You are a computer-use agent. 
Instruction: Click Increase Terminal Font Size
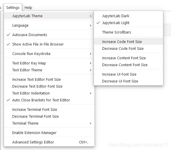tap(49, 110)
